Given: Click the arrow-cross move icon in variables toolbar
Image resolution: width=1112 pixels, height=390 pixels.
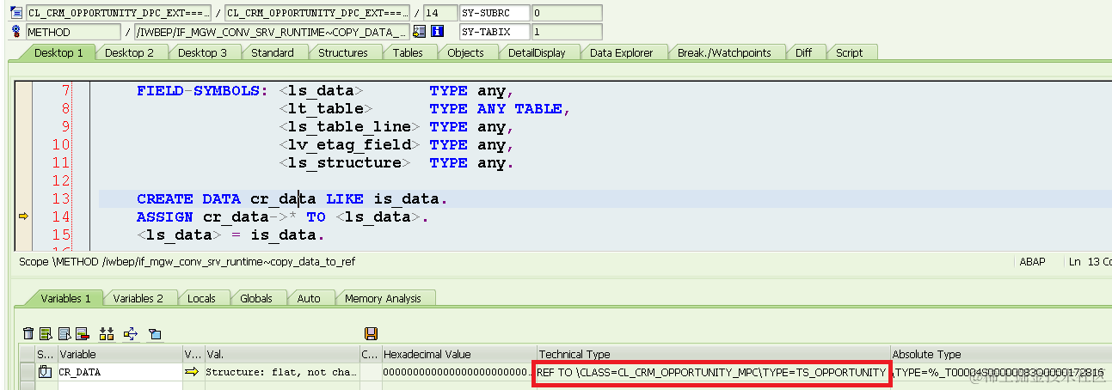Looking at the screenshot, I should pos(131,333).
